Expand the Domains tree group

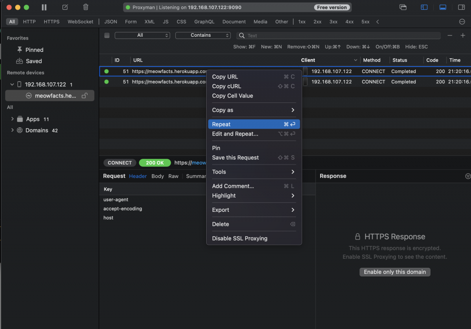[x=12, y=130]
